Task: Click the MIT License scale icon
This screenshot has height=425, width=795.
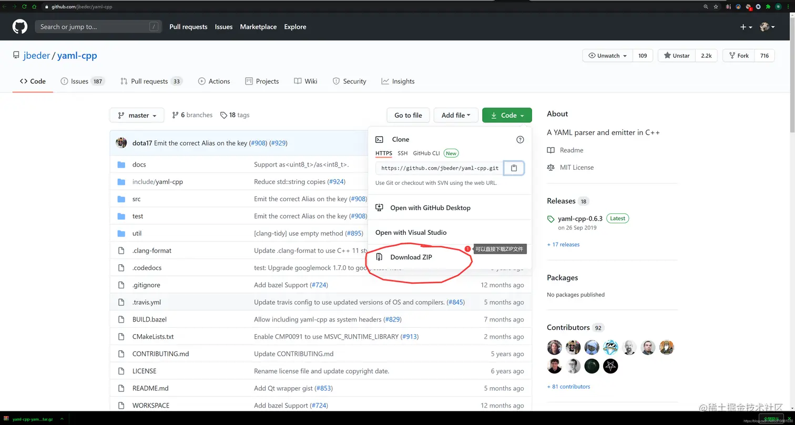Action: coord(551,168)
